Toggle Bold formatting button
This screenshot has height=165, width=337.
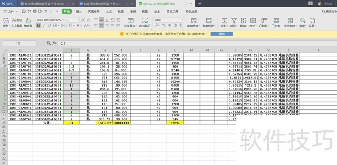click(38, 26)
